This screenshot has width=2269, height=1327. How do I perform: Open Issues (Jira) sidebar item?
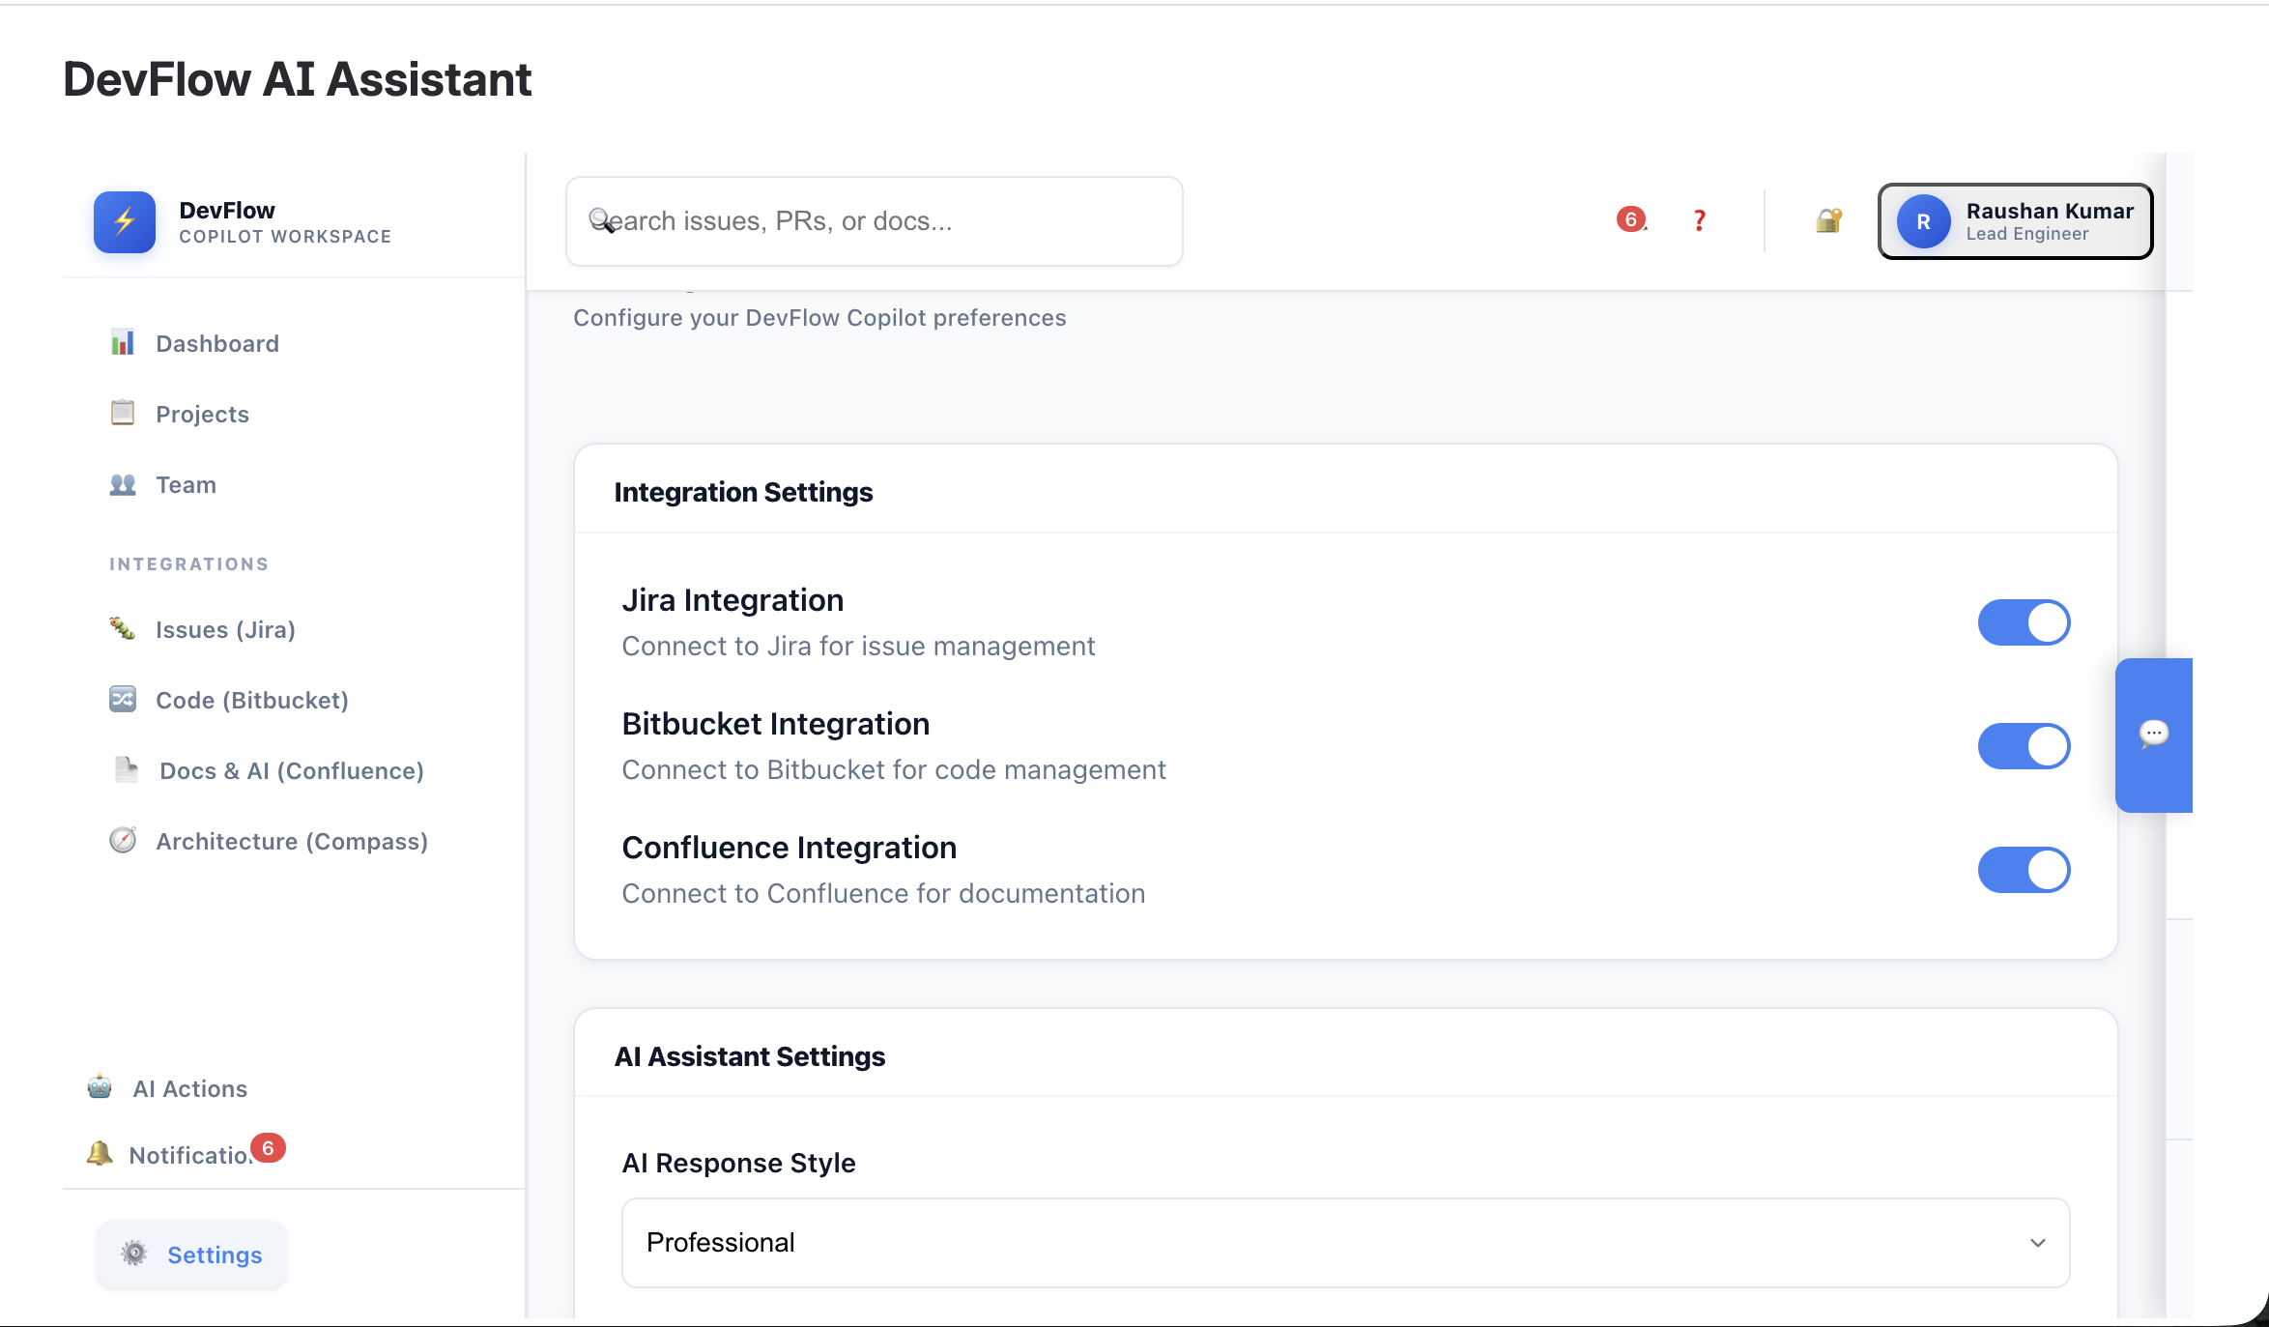pyautogui.click(x=225, y=629)
